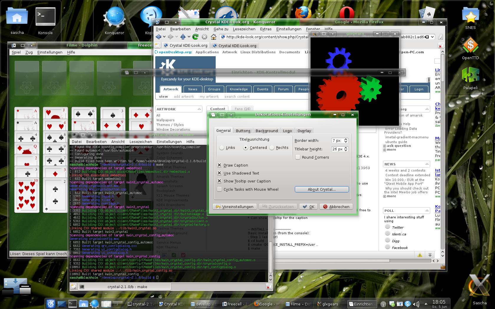Viewport: 495px width, 309px height.
Task: Close the current Konsole tab
Action: coord(269,286)
